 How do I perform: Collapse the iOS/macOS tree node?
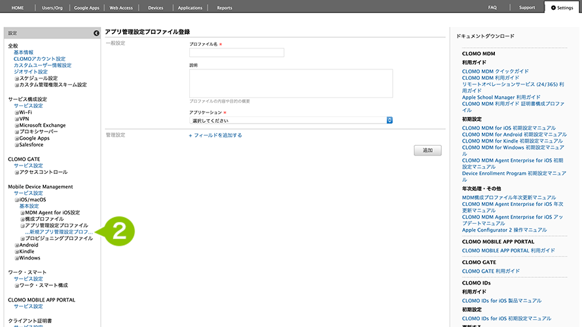(17, 200)
